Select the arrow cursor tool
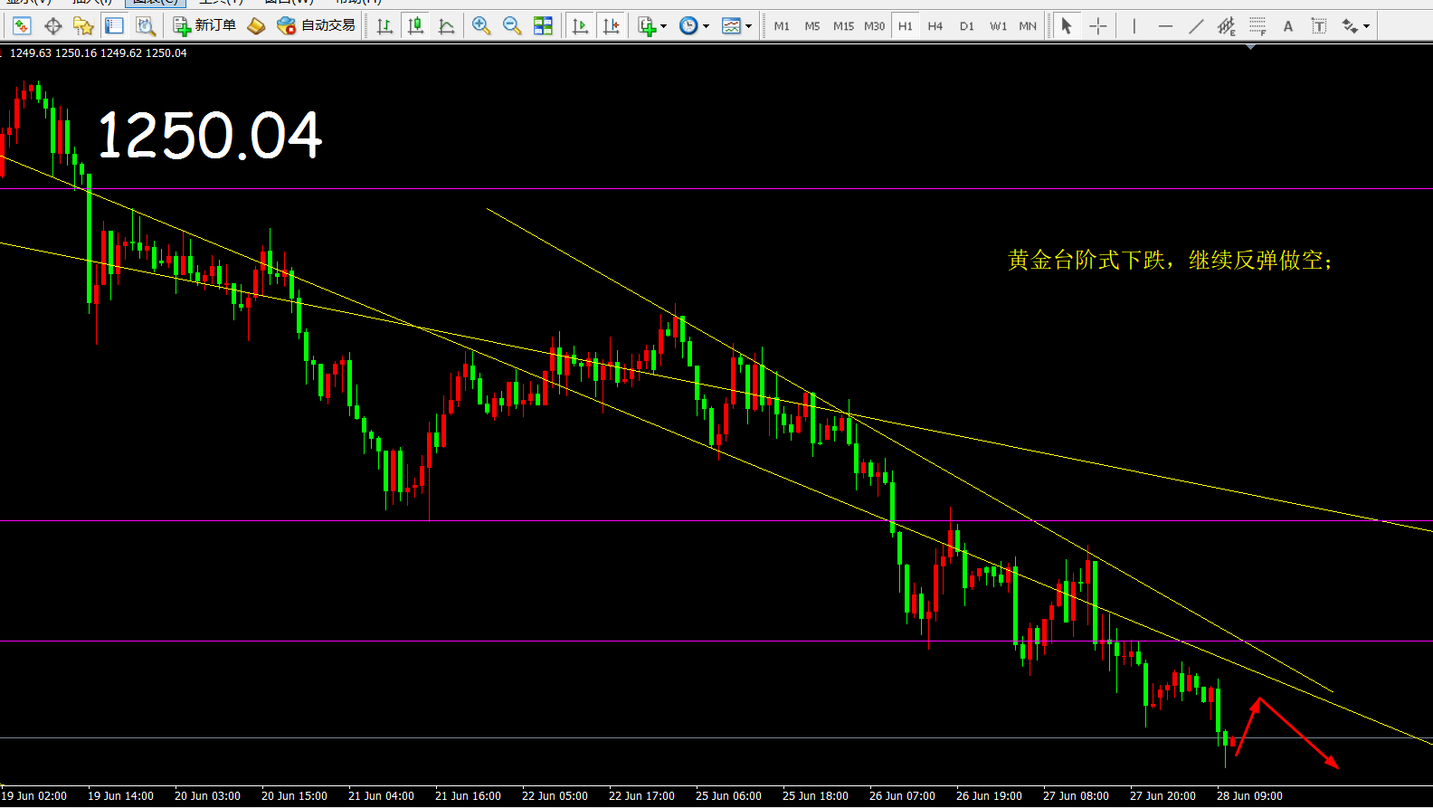1433x808 pixels. point(1067,26)
